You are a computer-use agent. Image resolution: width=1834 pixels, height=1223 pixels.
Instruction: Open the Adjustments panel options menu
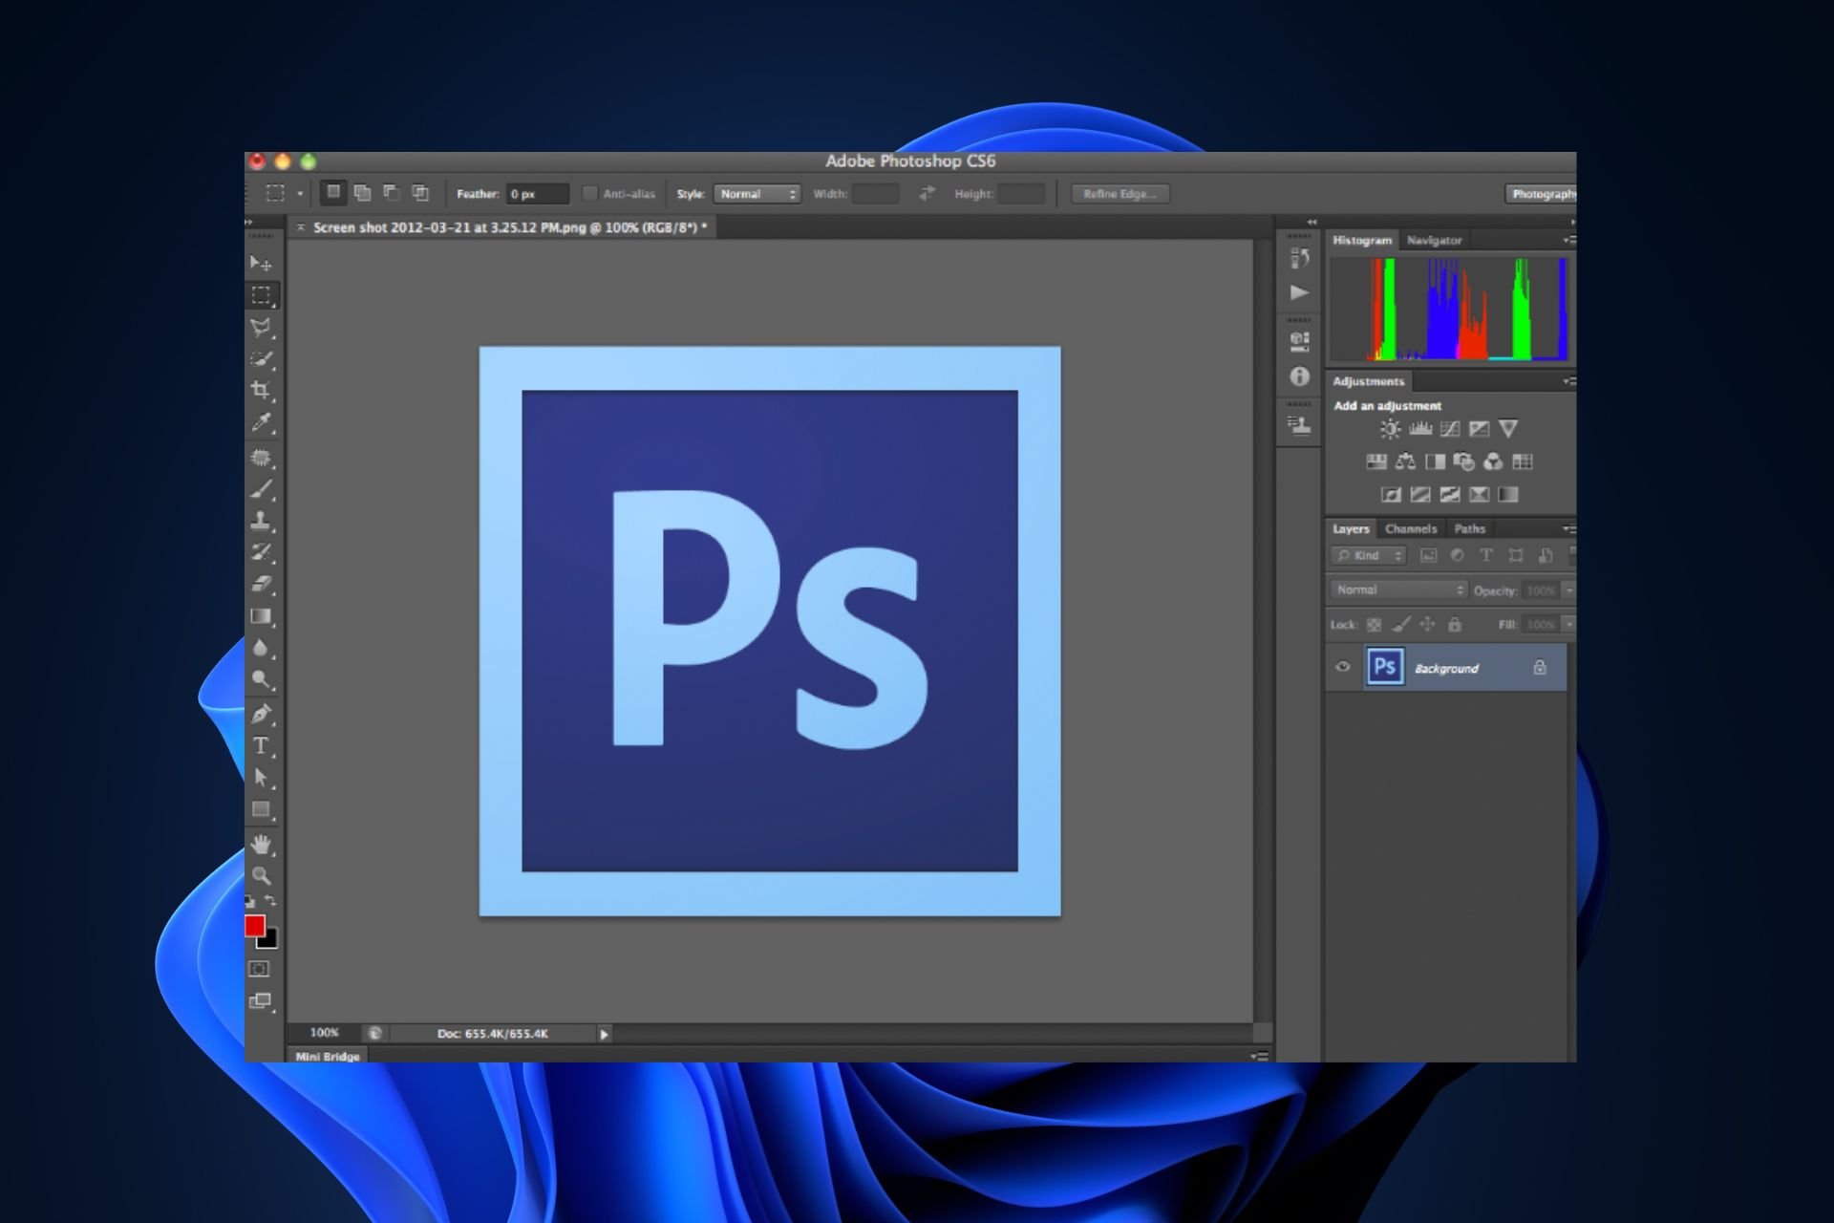click(1568, 381)
